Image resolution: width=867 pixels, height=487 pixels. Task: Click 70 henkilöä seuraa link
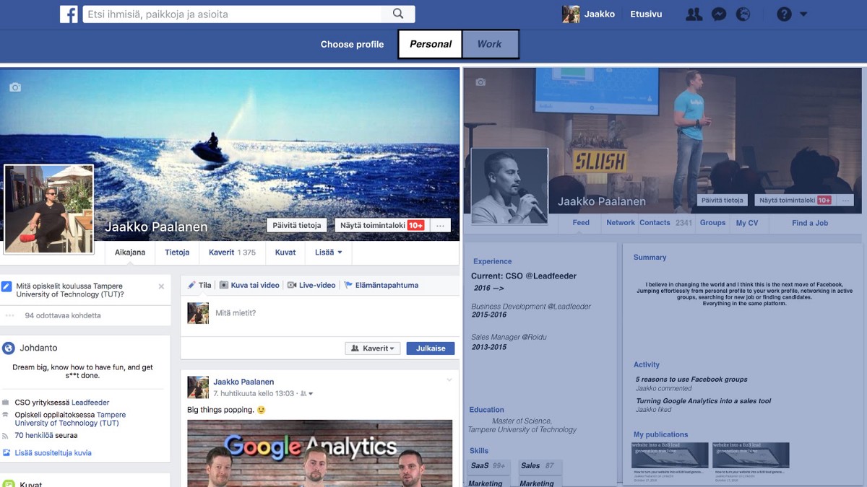pos(46,436)
